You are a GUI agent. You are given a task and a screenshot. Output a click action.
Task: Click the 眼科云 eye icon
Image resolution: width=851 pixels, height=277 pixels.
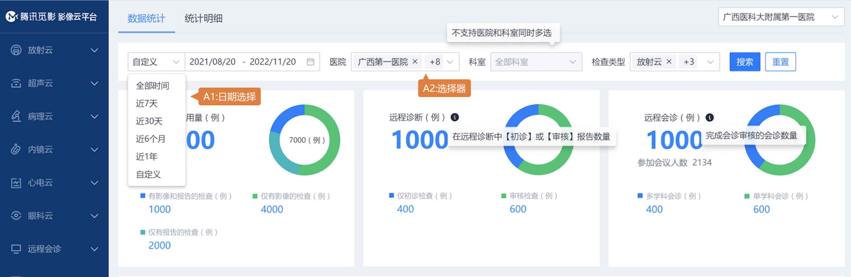click(x=16, y=216)
